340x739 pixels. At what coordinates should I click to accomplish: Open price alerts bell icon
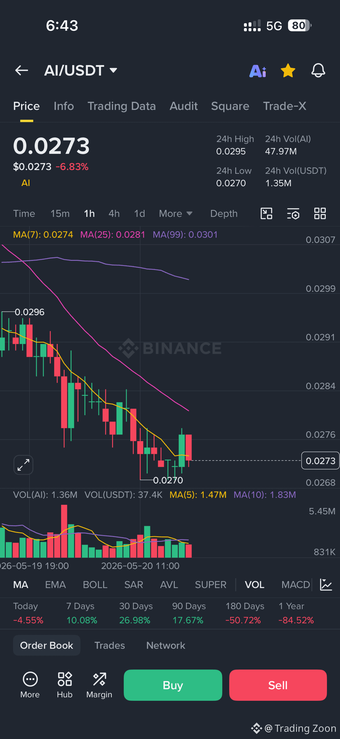(318, 71)
